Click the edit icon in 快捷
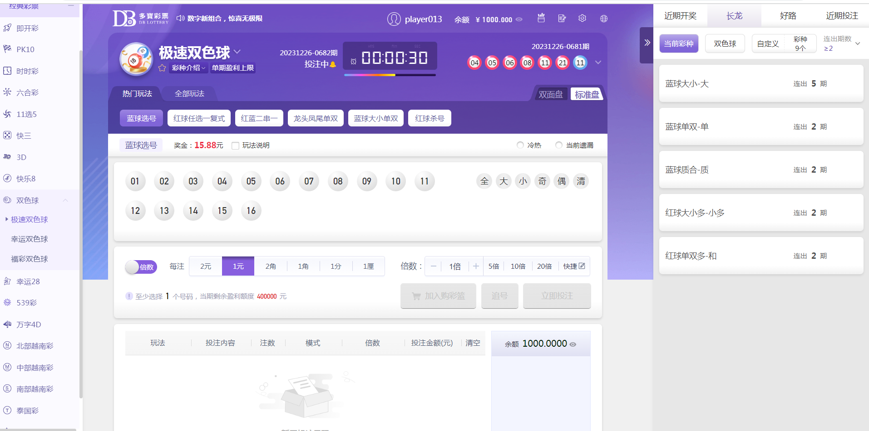869x431 pixels. pyautogui.click(x=582, y=266)
